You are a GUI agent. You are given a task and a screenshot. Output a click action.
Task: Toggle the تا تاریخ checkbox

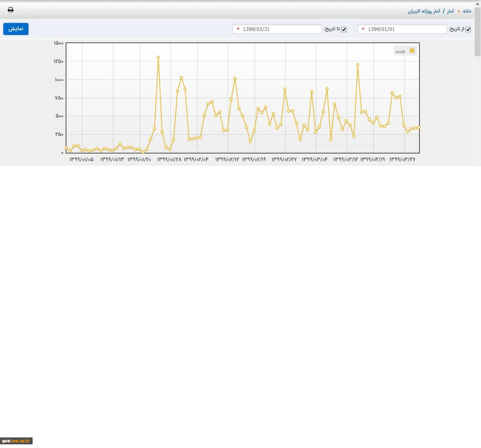pyautogui.click(x=344, y=29)
